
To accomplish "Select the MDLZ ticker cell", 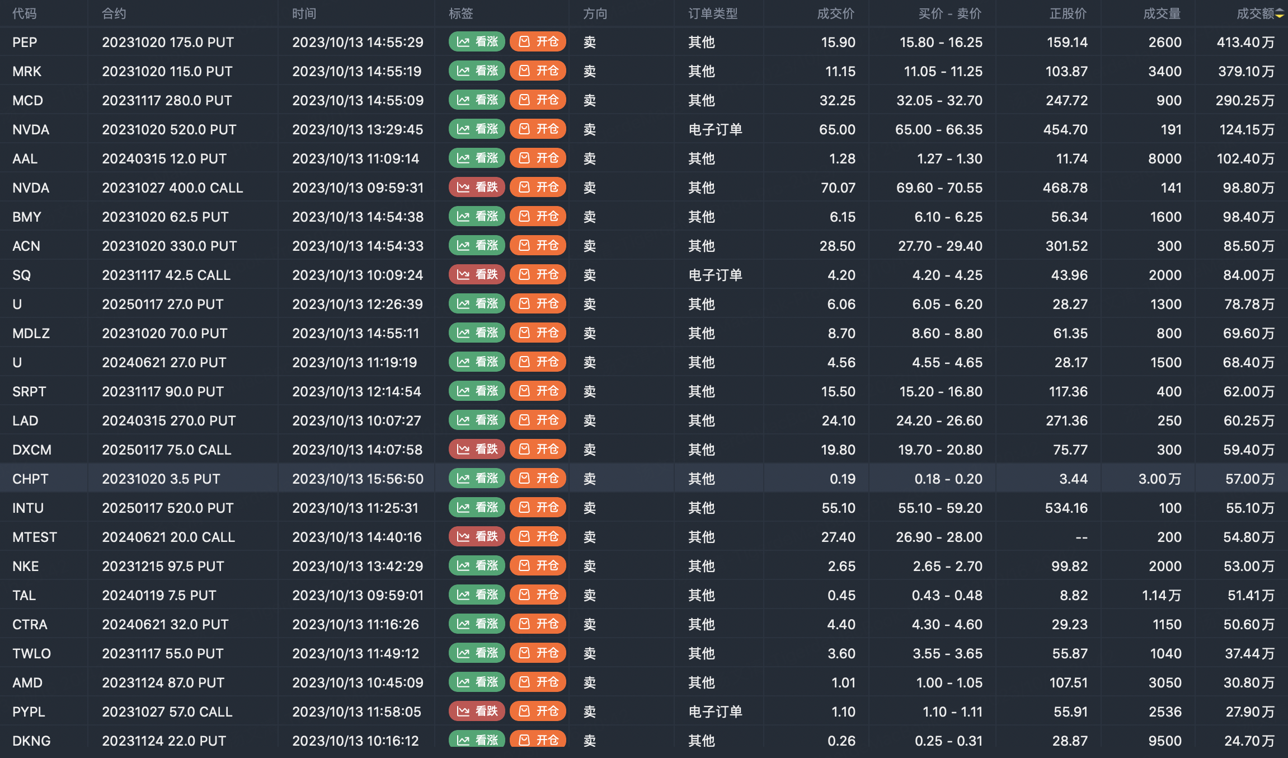I will tap(31, 333).
